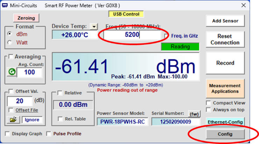Click the Ignore button under Offset File
The height and width of the screenshot is (144, 259).
click(32, 120)
